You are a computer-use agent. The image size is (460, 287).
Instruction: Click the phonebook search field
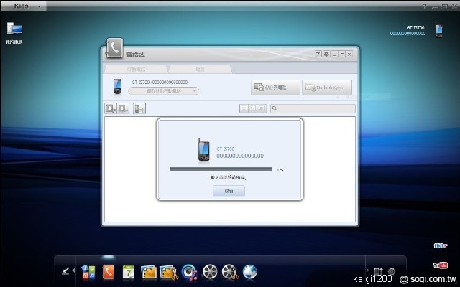313,108
